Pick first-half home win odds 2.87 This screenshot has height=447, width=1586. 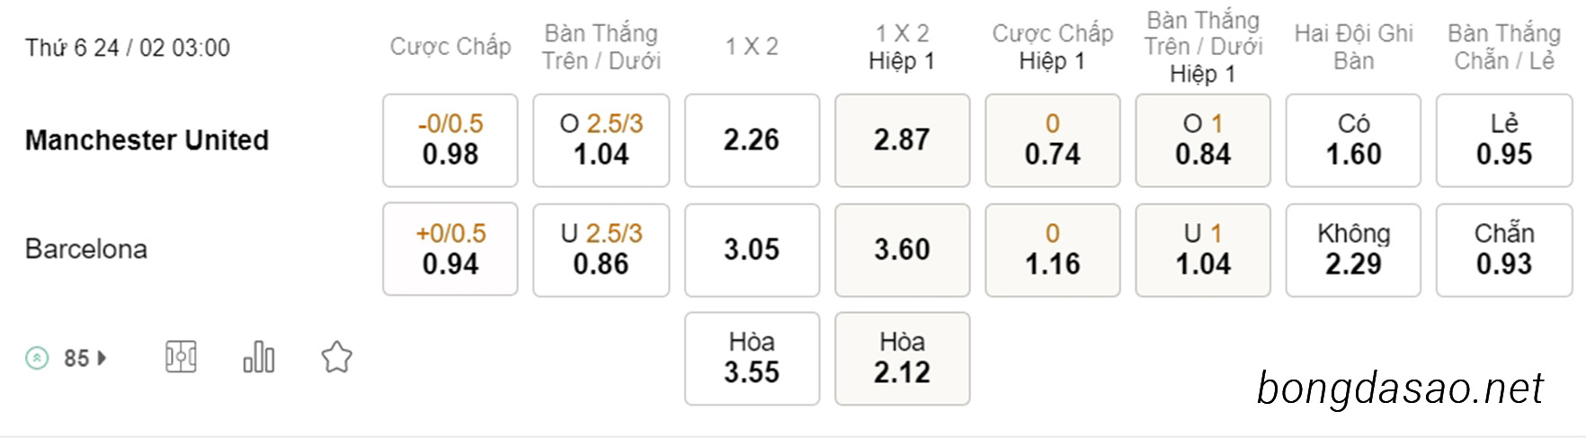[903, 140]
